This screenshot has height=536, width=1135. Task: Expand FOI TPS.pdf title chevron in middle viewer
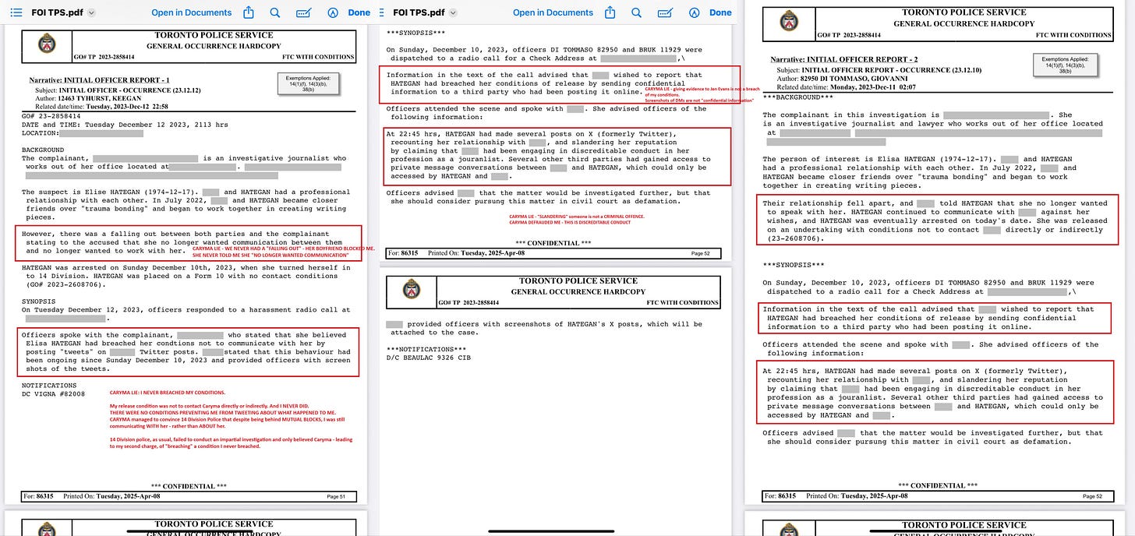[454, 13]
